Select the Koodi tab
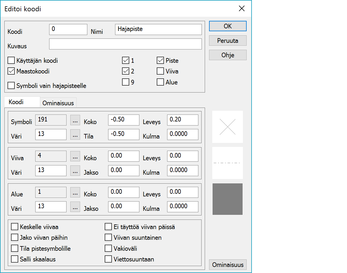347x273 pixels. (x=16, y=102)
